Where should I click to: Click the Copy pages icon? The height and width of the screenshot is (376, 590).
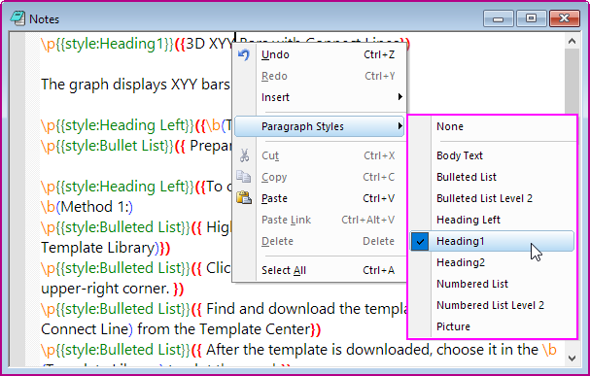click(x=243, y=177)
